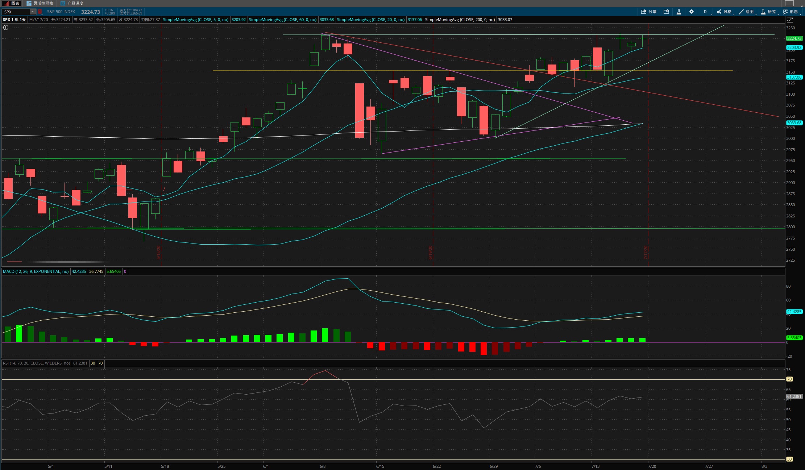The image size is (805, 470).
Task: Click the 3033.68 SMA value bubble on the axis
Action: pyautogui.click(x=794, y=123)
